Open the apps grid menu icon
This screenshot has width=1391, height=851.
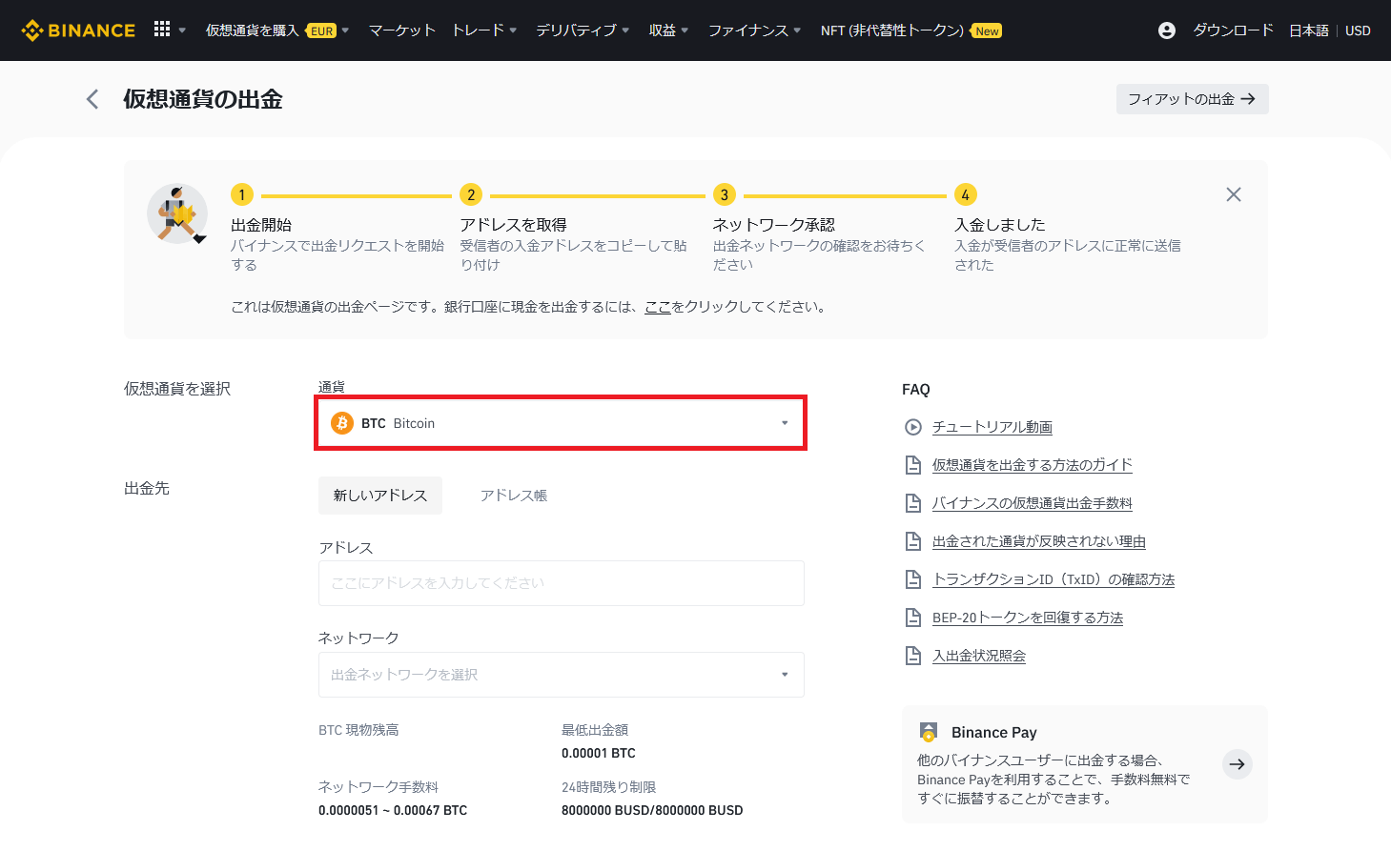click(162, 30)
